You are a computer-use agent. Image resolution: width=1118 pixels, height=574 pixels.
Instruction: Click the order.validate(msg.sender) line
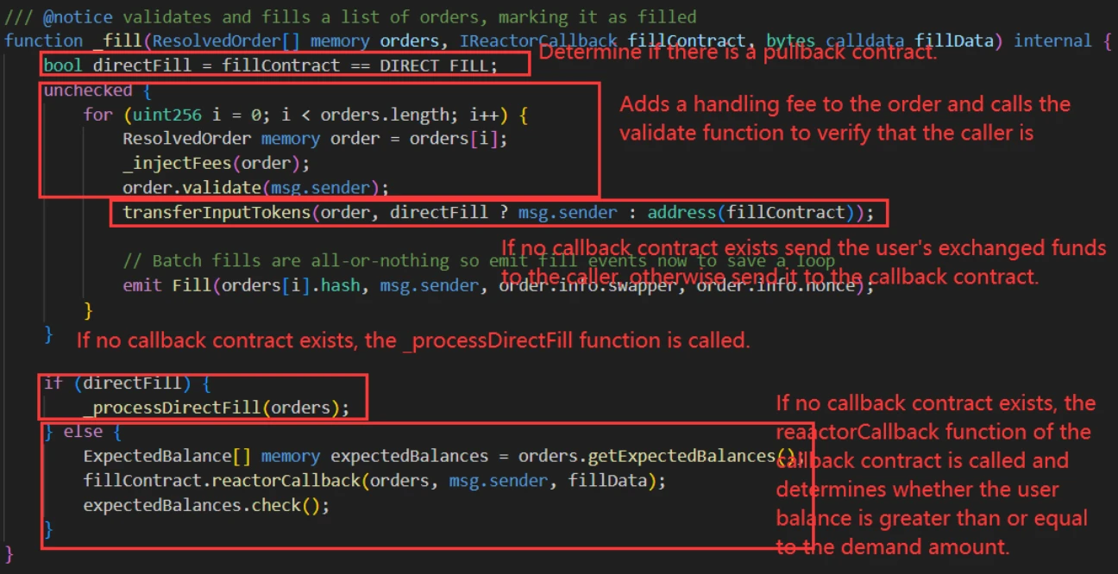pyautogui.click(x=255, y=187)
